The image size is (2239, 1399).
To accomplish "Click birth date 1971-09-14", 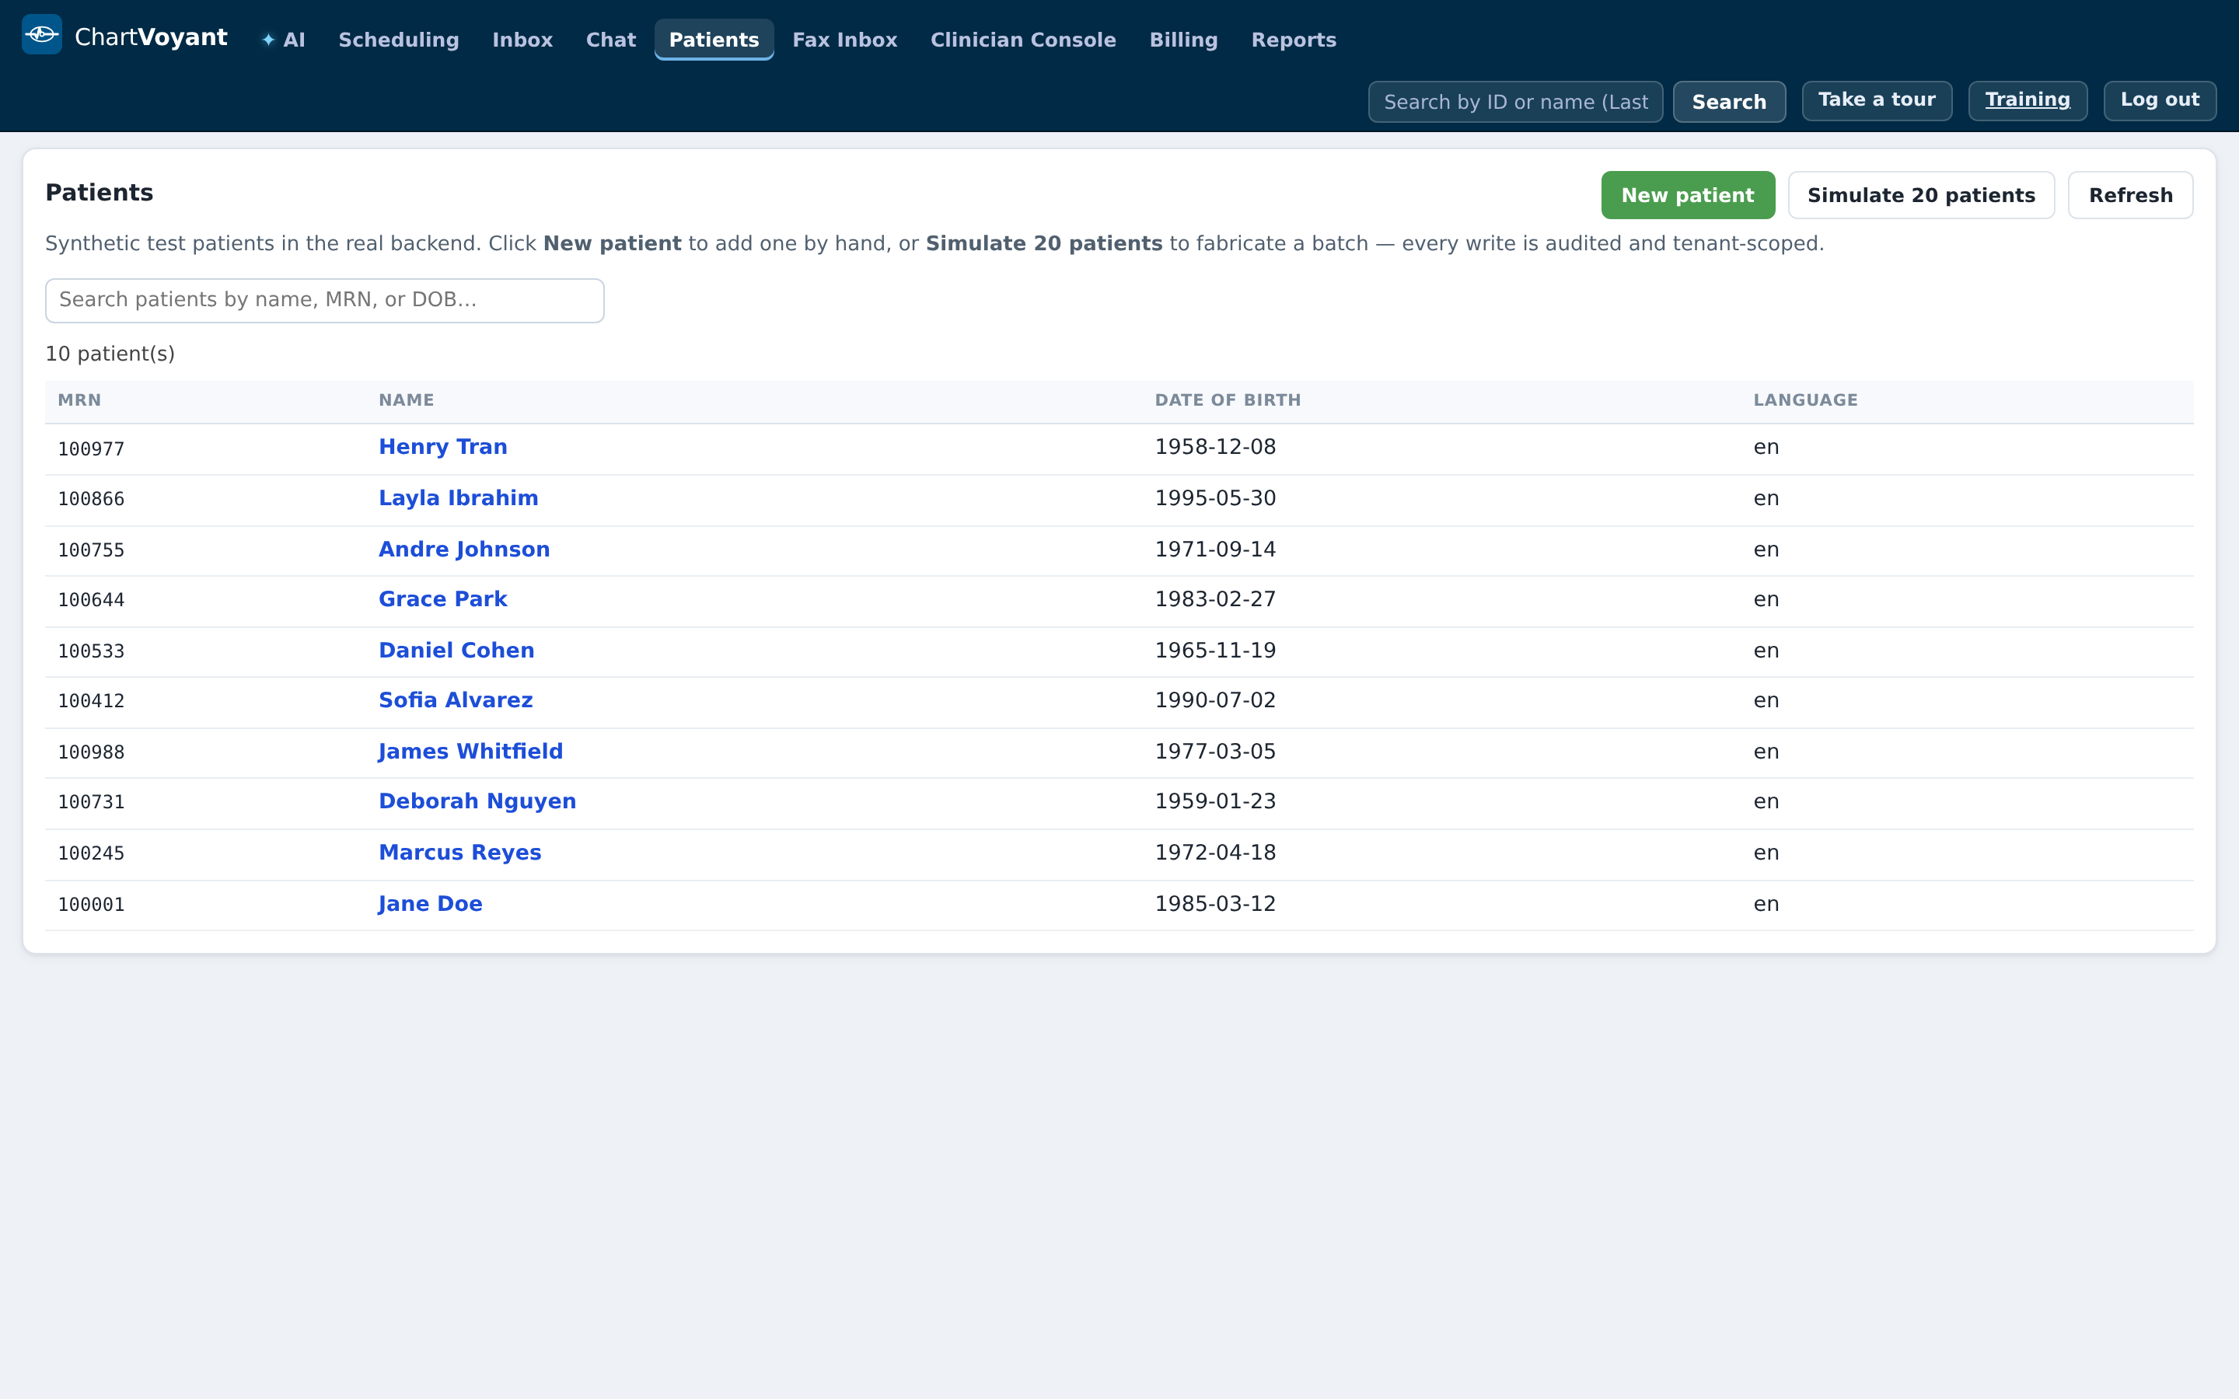I will coord(1215,549).
